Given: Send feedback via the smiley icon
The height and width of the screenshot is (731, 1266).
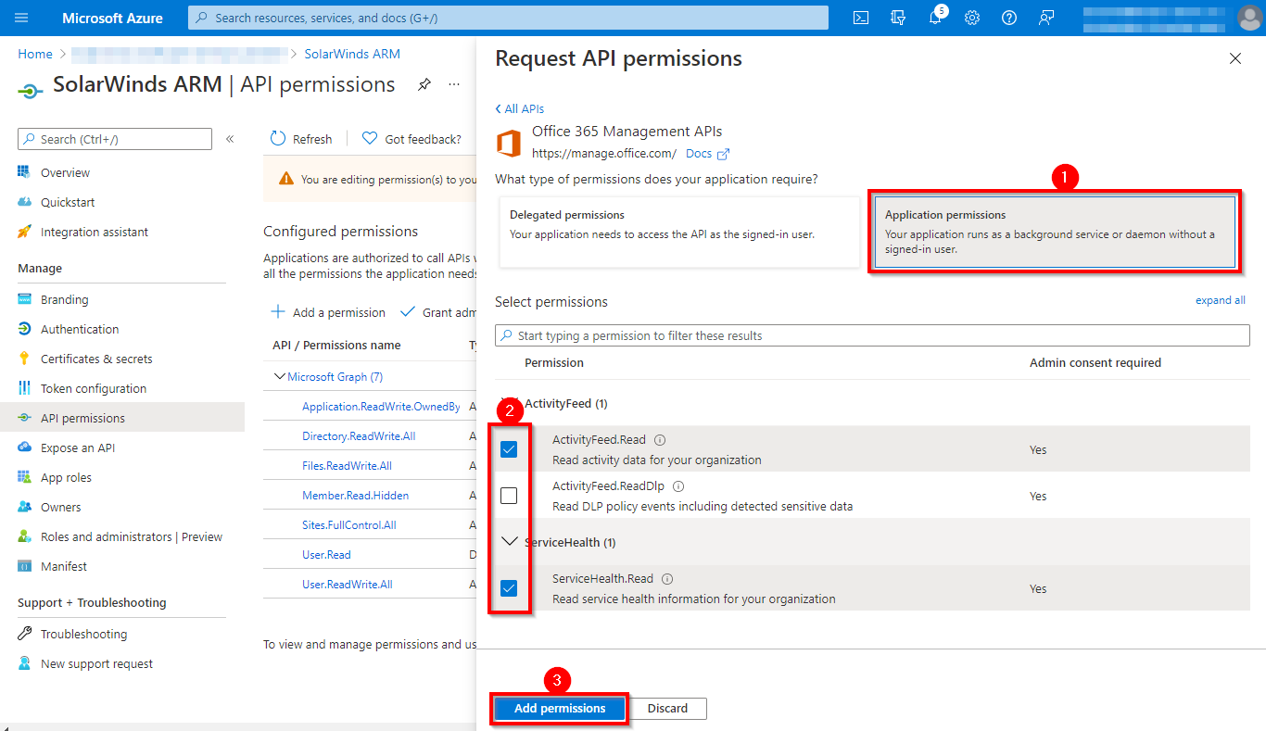Looking at the screenshot, I should pyautogui.click(x=1046, y=17).
